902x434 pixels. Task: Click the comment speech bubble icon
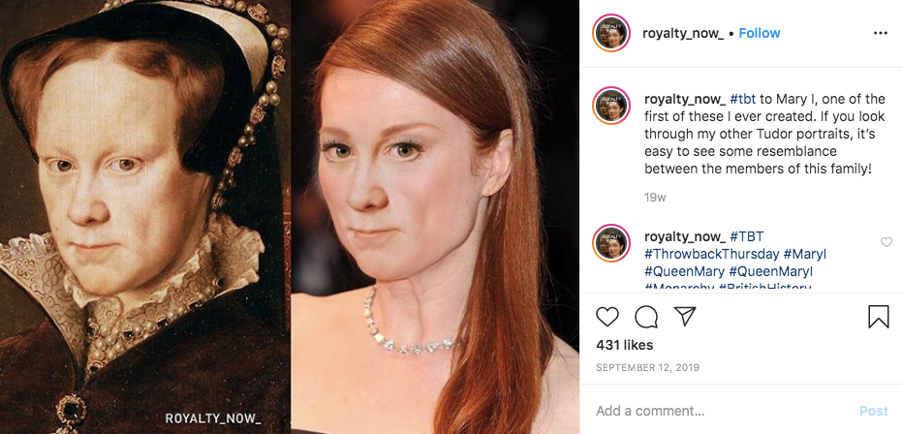point(646,317)
